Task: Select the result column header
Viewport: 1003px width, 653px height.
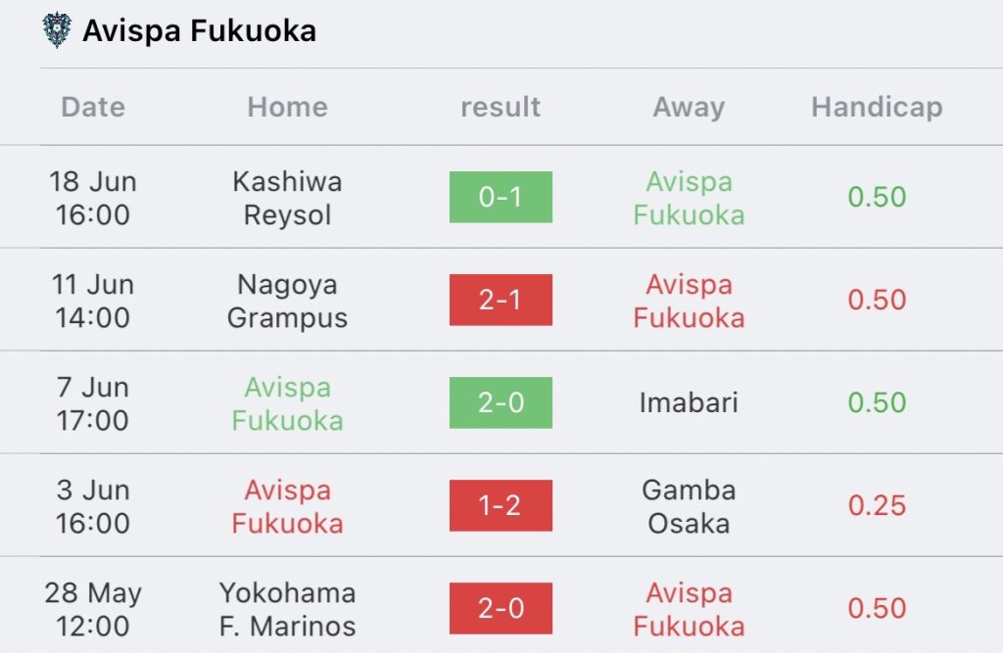Action: pyautogui.click(x=501, y=107)
